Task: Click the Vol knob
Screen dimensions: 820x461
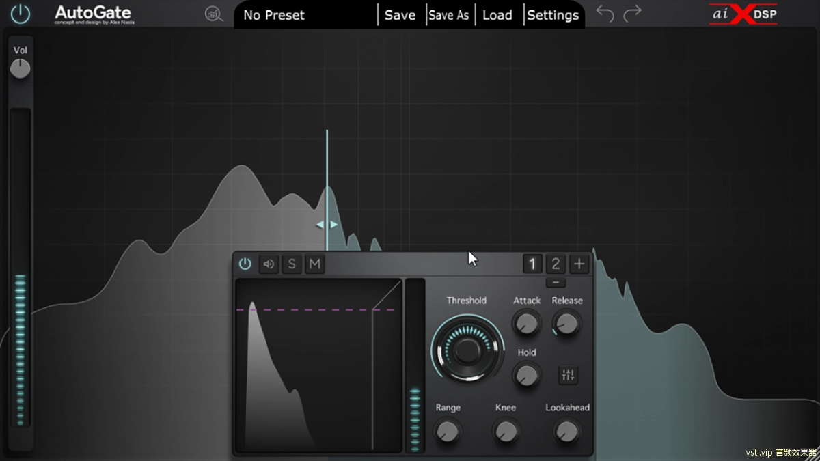Action: pyautogui.click(x=20, y=68)
